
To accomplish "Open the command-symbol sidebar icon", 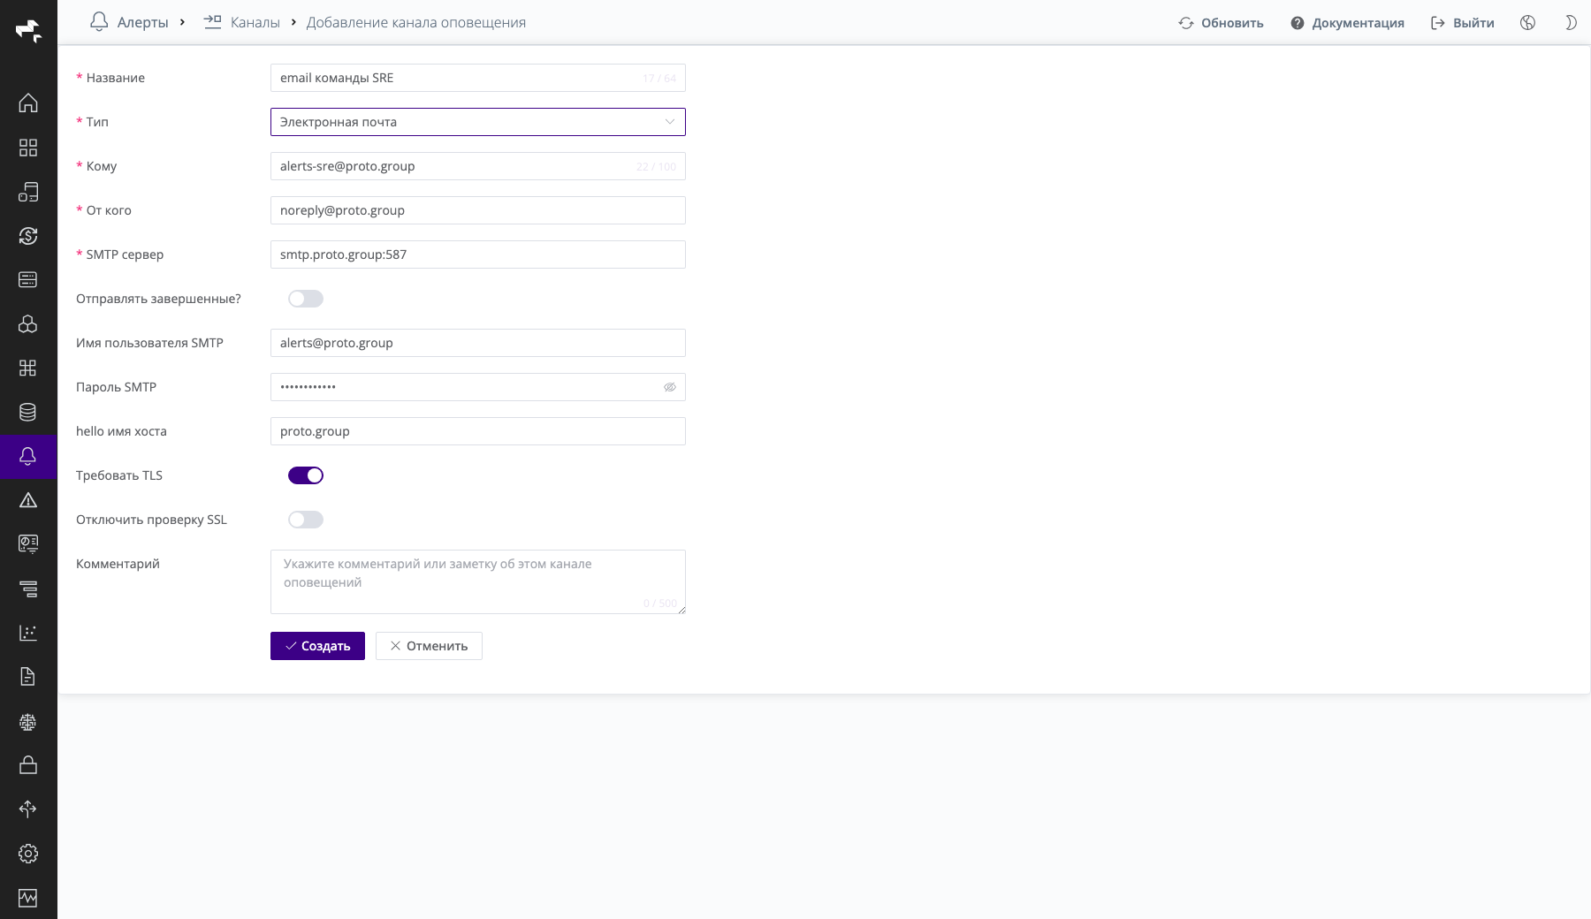I will coord(28,368).
